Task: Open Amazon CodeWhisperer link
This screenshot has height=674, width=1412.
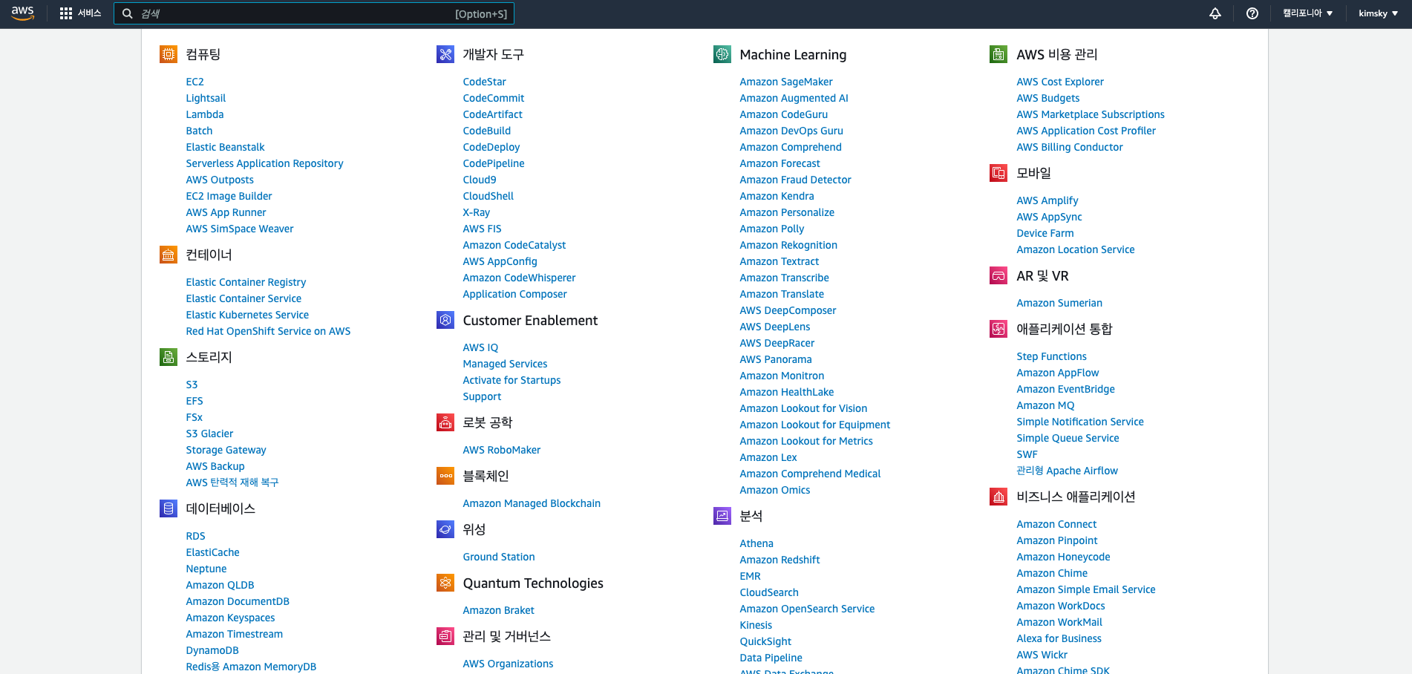Action: [519, 278]
